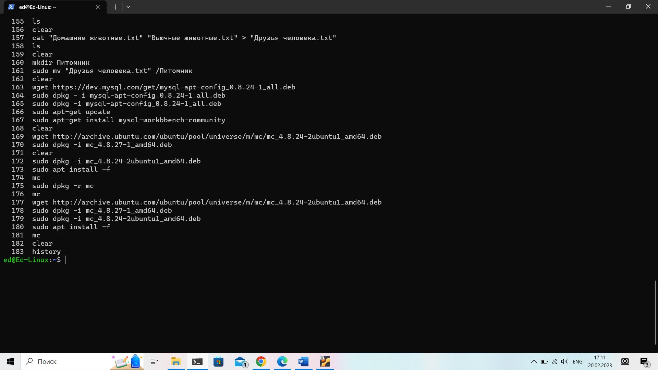Open the Windows Start menu
The image size is (658, 370).
point(10,361)
